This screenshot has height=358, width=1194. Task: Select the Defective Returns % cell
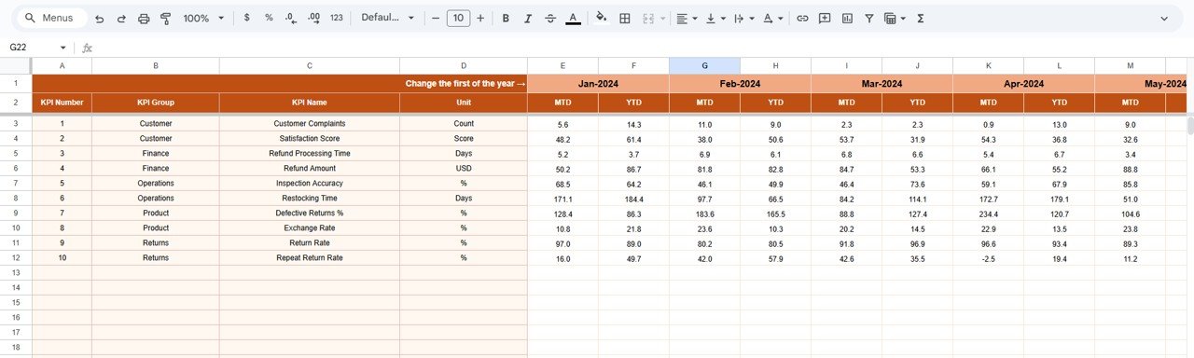click(310, 213)
